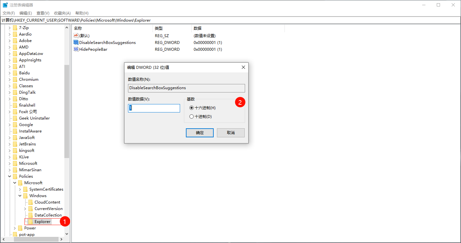Click the 确定 button in dialog

pyautogui.click(x=199, y=133)
